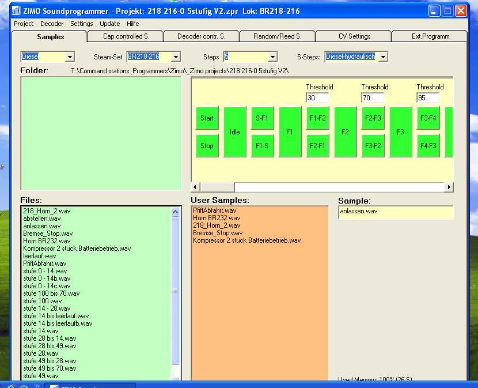This screenshot has height=388, width=478.
Task: Click the S-F1 transition button
Action: point(262,118)
